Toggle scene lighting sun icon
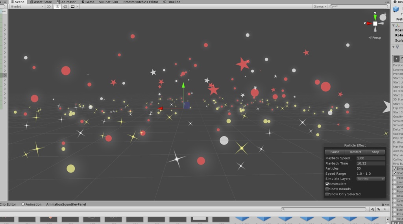This screenshot has width=403, height=224. (57, 6)
